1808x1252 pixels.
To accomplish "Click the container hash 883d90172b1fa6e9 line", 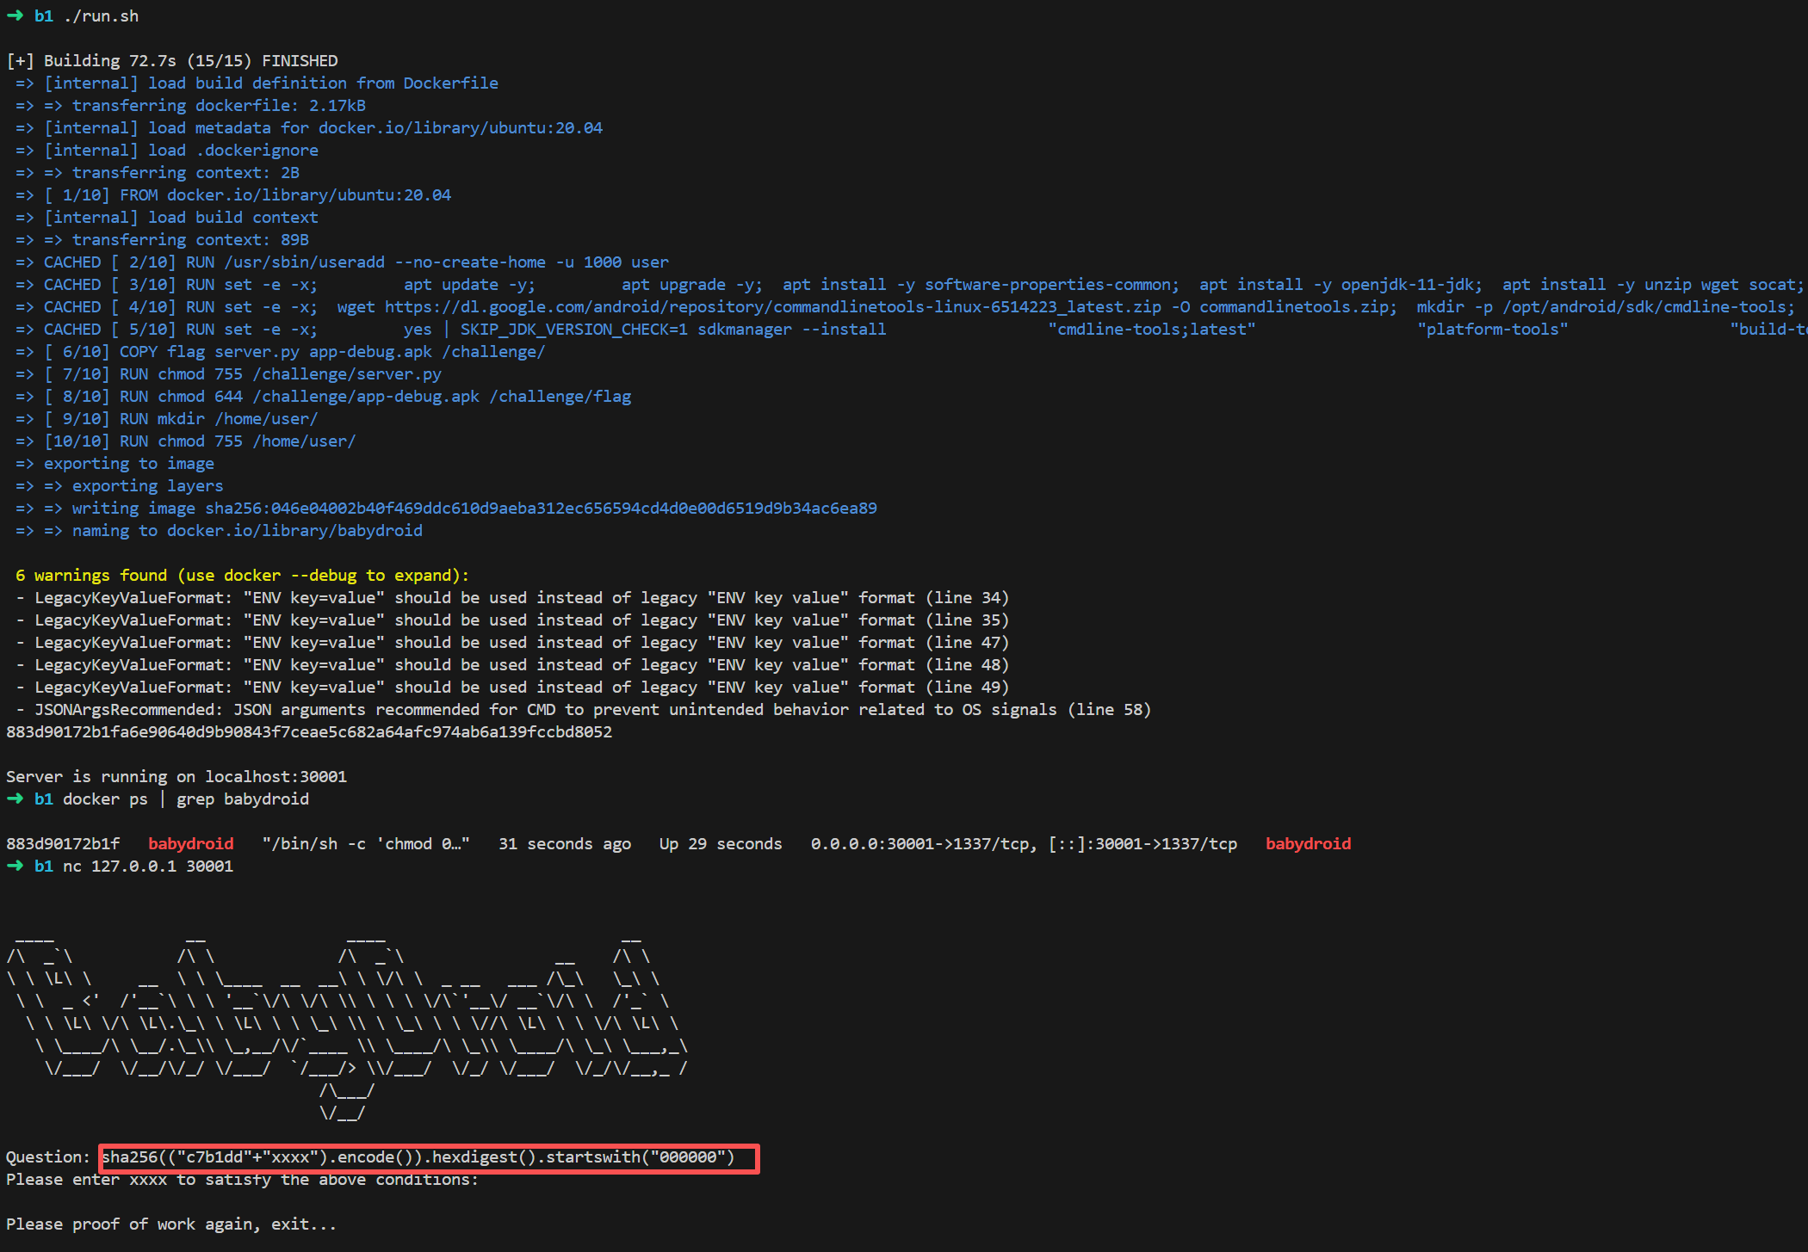I will [308, 731].
